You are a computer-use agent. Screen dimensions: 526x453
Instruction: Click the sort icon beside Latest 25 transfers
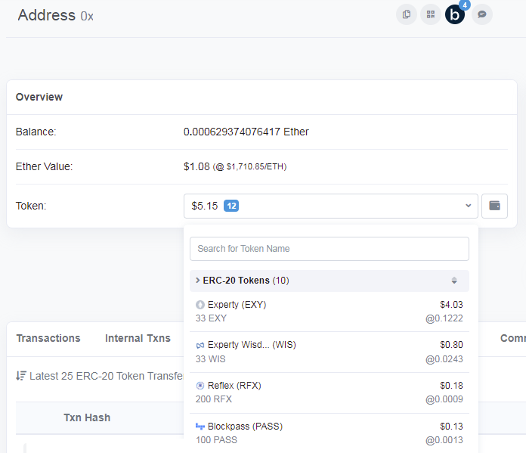[x=21, y=376]
